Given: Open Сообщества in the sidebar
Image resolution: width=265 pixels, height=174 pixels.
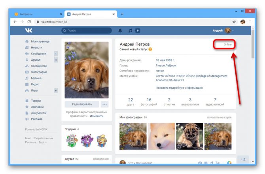Looking at the screenshot, I should (x=39, y=66).
